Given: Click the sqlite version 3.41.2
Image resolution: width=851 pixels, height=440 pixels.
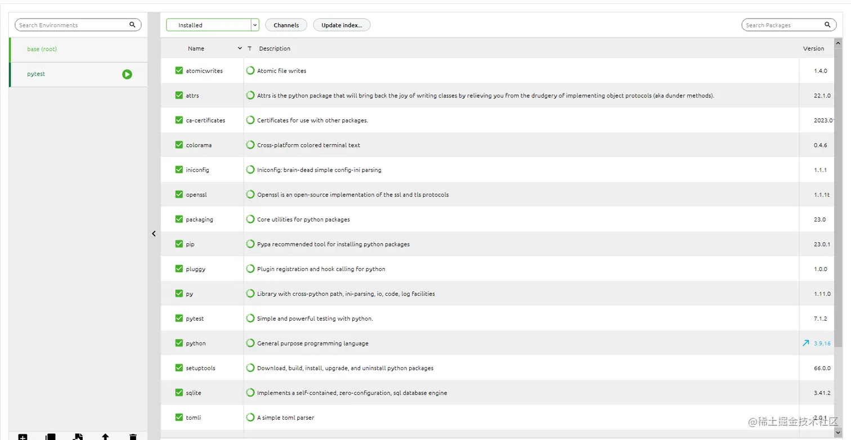Looking at the screenshot, I should coord(822,393).
